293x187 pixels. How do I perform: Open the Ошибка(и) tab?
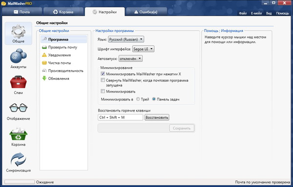point(146,12)
